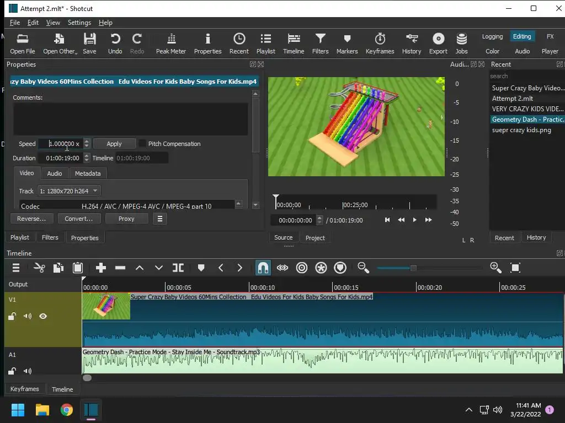Click the Lift up-arrow timeline icon
This screenshot has height=423, width=565.
click(140, 268)
